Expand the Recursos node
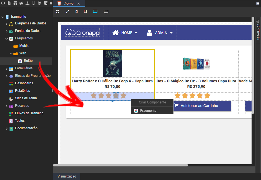 point(6,106)
